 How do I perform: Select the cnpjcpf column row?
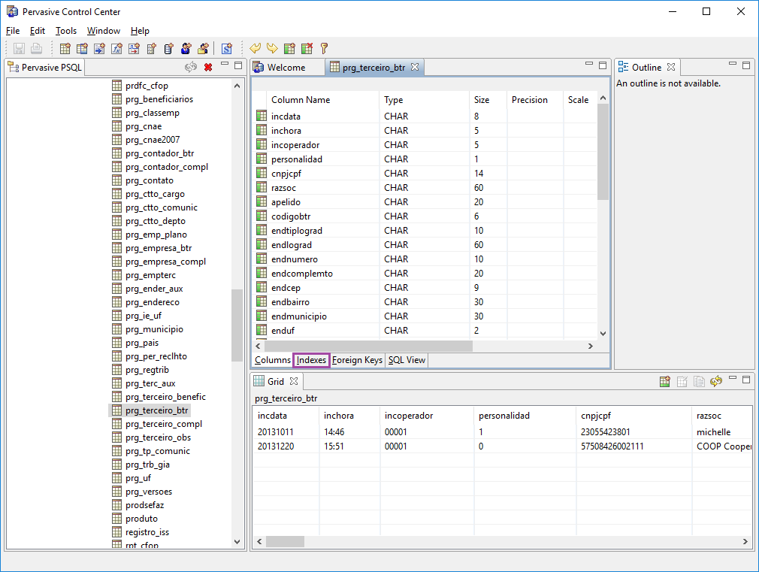point(426,174)
